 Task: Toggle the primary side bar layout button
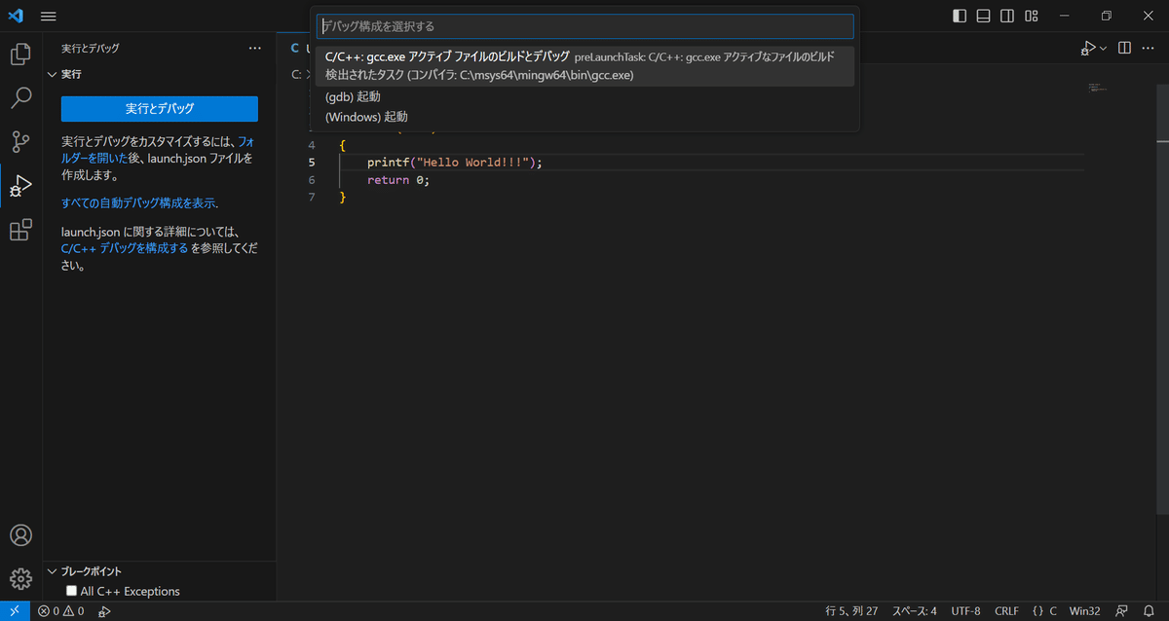tap(960, 16)
